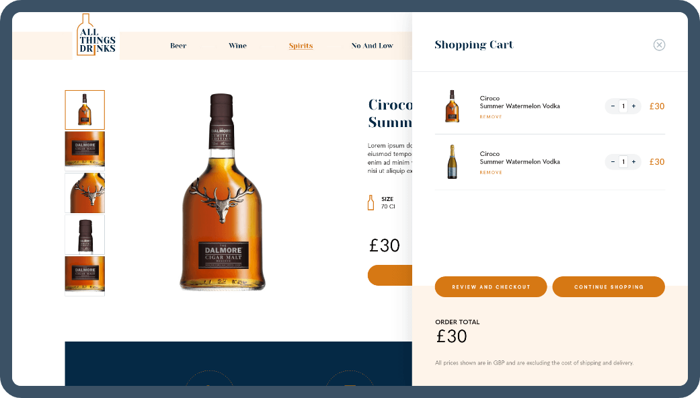Click the champagne bottle cart image
This screenshot has height=398, width=700.
(x=453, y=161)
